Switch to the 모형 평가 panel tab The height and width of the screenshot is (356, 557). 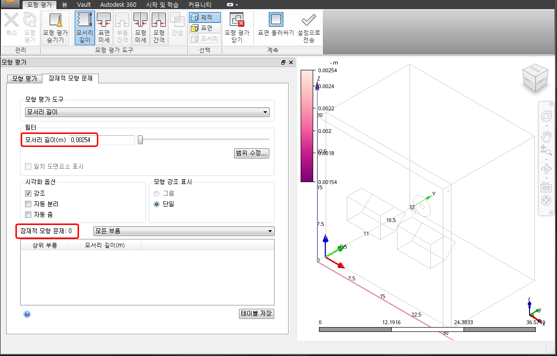point(25,79)
